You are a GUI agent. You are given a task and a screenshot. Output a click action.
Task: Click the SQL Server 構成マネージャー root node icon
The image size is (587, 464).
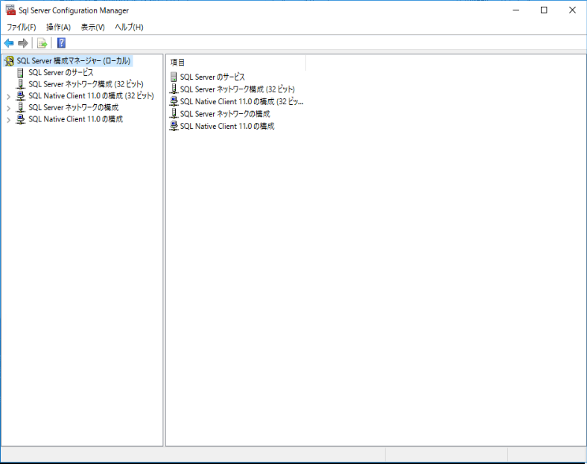click(x=10, y=61)
